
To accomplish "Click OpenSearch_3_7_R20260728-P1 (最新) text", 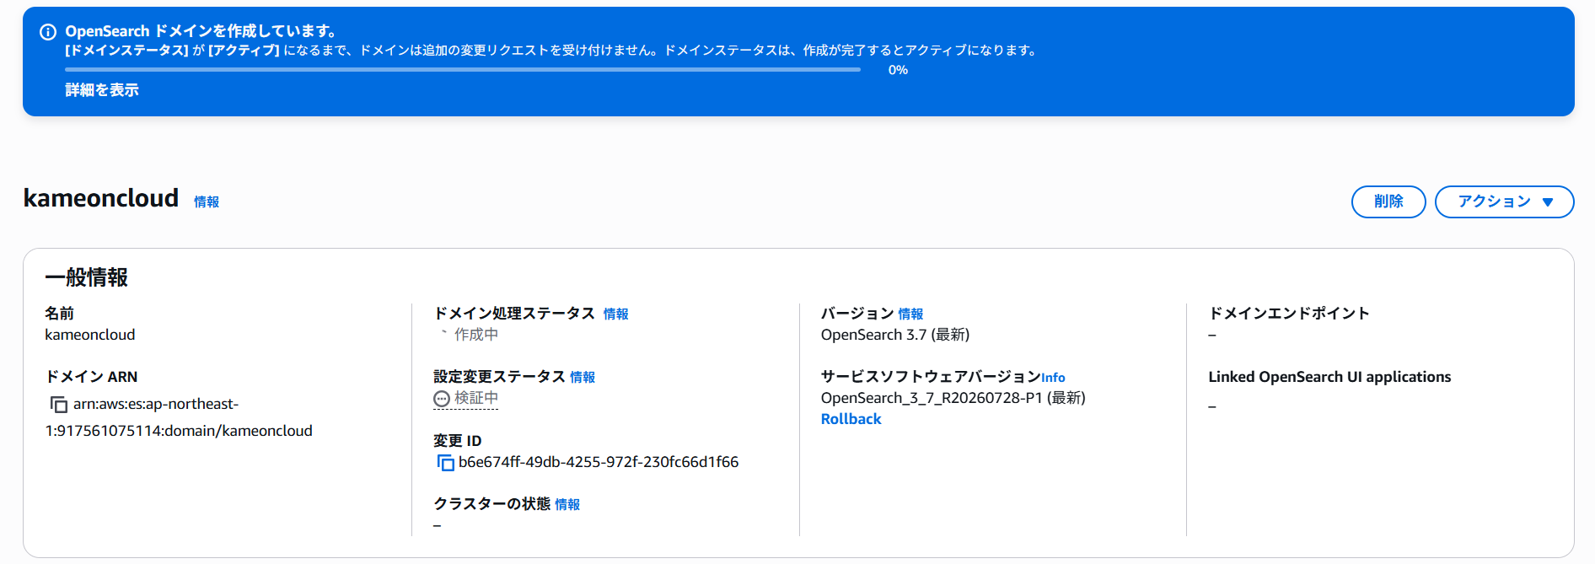I will click(x=953, y=398).
